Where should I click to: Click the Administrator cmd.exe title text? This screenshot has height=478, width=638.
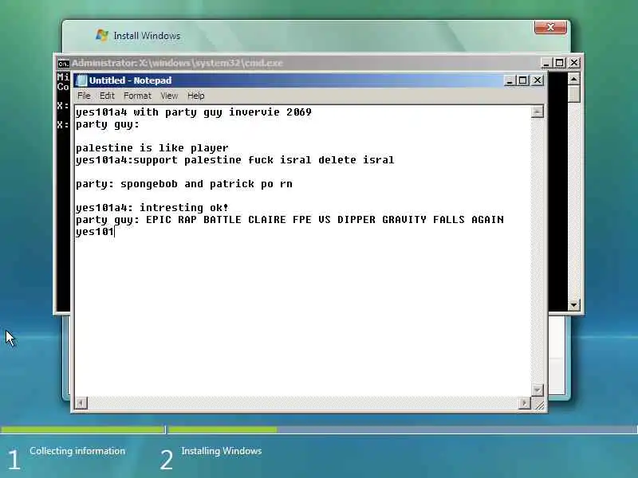pos(177,63)
